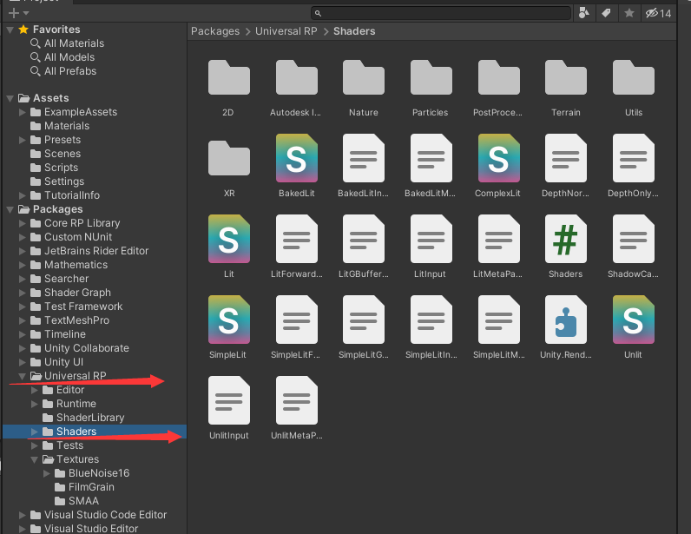Select the LitForward... file
691x534 pixels.
297,239
